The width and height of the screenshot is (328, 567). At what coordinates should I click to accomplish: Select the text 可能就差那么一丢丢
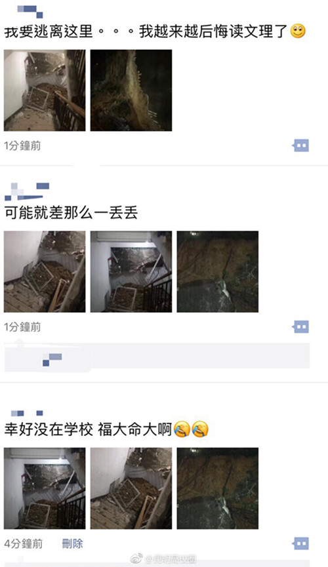click(x=71, y=213)
